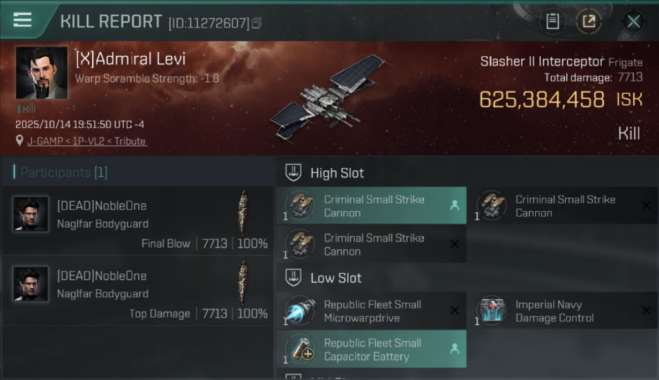Screen dimensions: 659x380
Task: Select the Participants tab header
Action: pos(64,173)
